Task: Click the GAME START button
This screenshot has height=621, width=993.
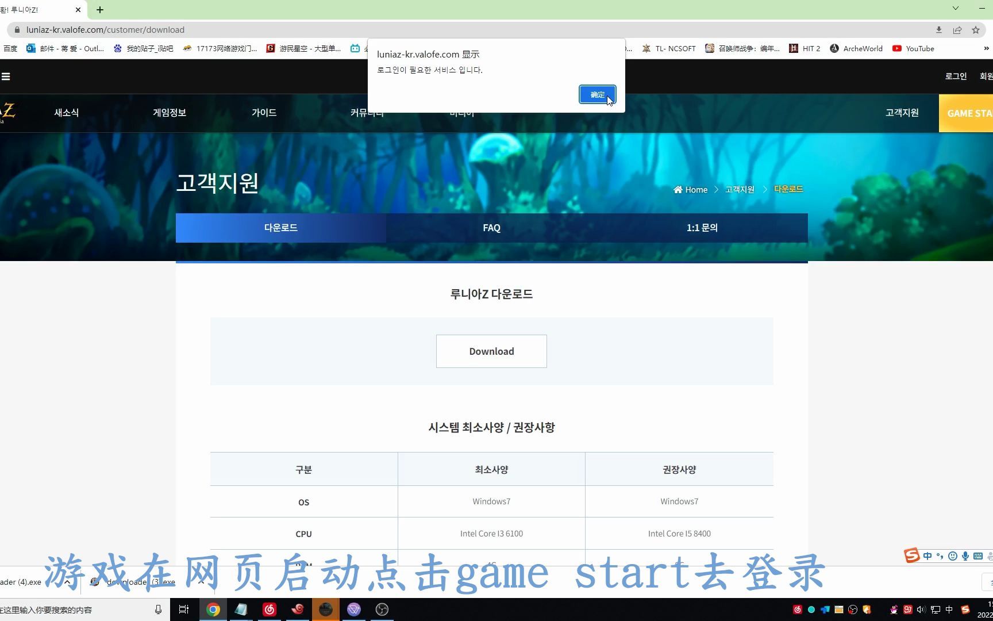Action: click(x=966, y=113)
